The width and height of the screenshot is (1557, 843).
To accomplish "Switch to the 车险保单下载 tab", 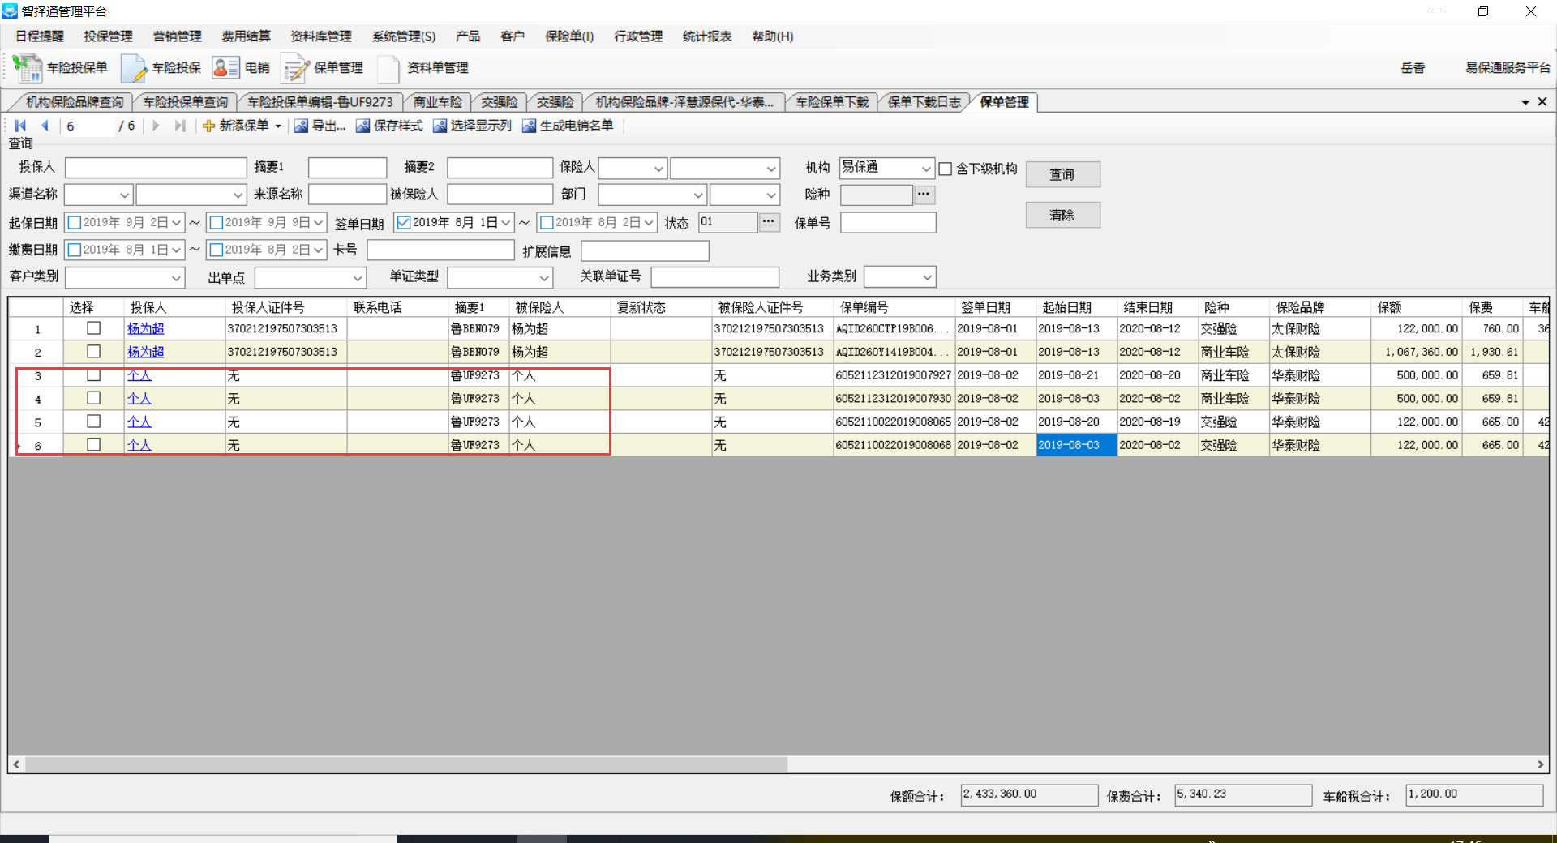I will point(831,102).
